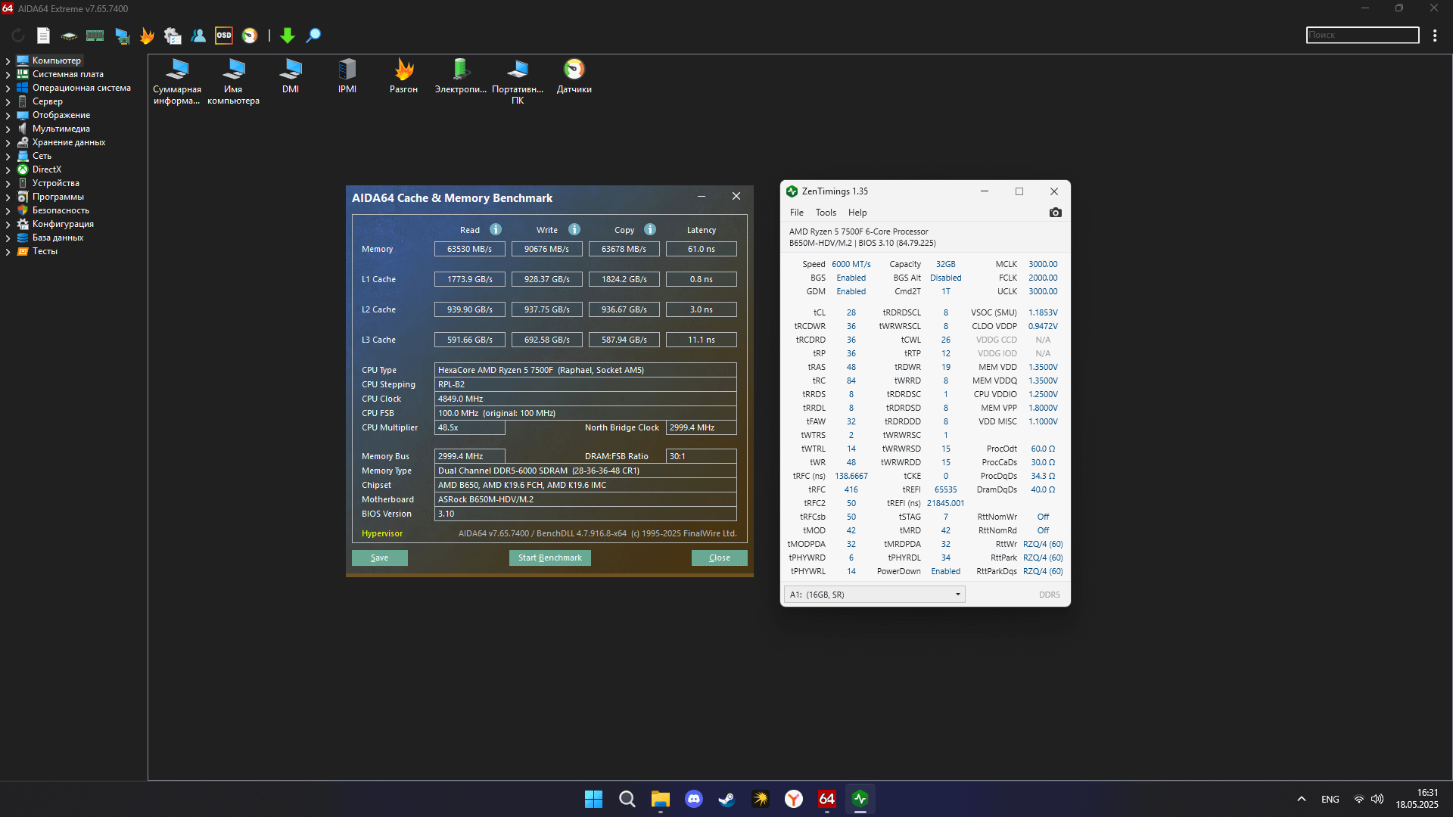Click the Hypervisor label in benchmark dialog
Image resolution: width=1453 pixels, height=817 pixels.
pos(382,533)
